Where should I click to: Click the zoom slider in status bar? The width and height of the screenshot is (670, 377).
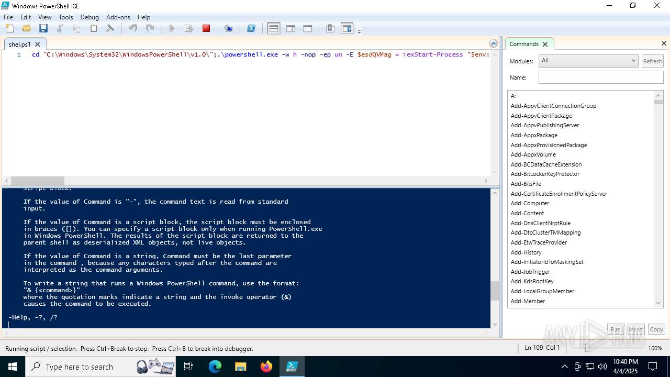[x=587, y=348]
